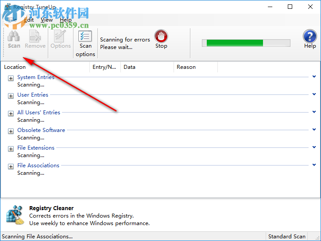Expand the Obsolete Software tree node
The width and height of the screenshot is (321, 241).
click(11, 131)
